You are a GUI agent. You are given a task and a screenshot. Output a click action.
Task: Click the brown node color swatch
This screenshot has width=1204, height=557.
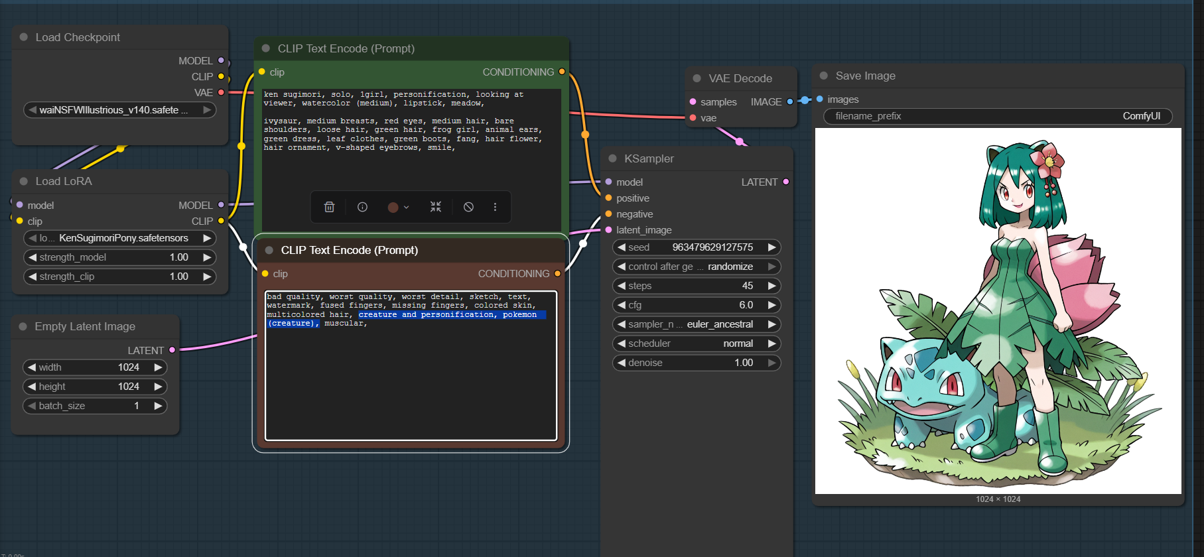[x=393, y=208]
